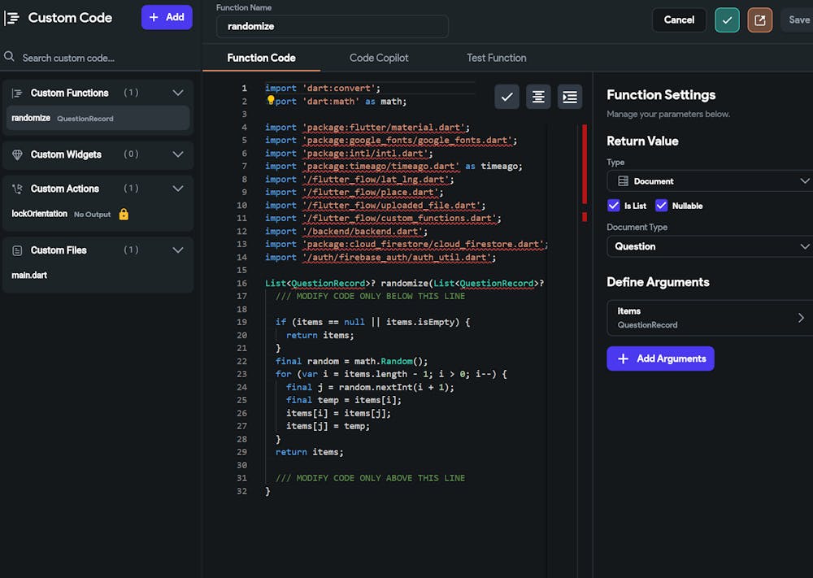
Task: Click the orange open-in-new-window icon
Action: click(x=760, y=20)
